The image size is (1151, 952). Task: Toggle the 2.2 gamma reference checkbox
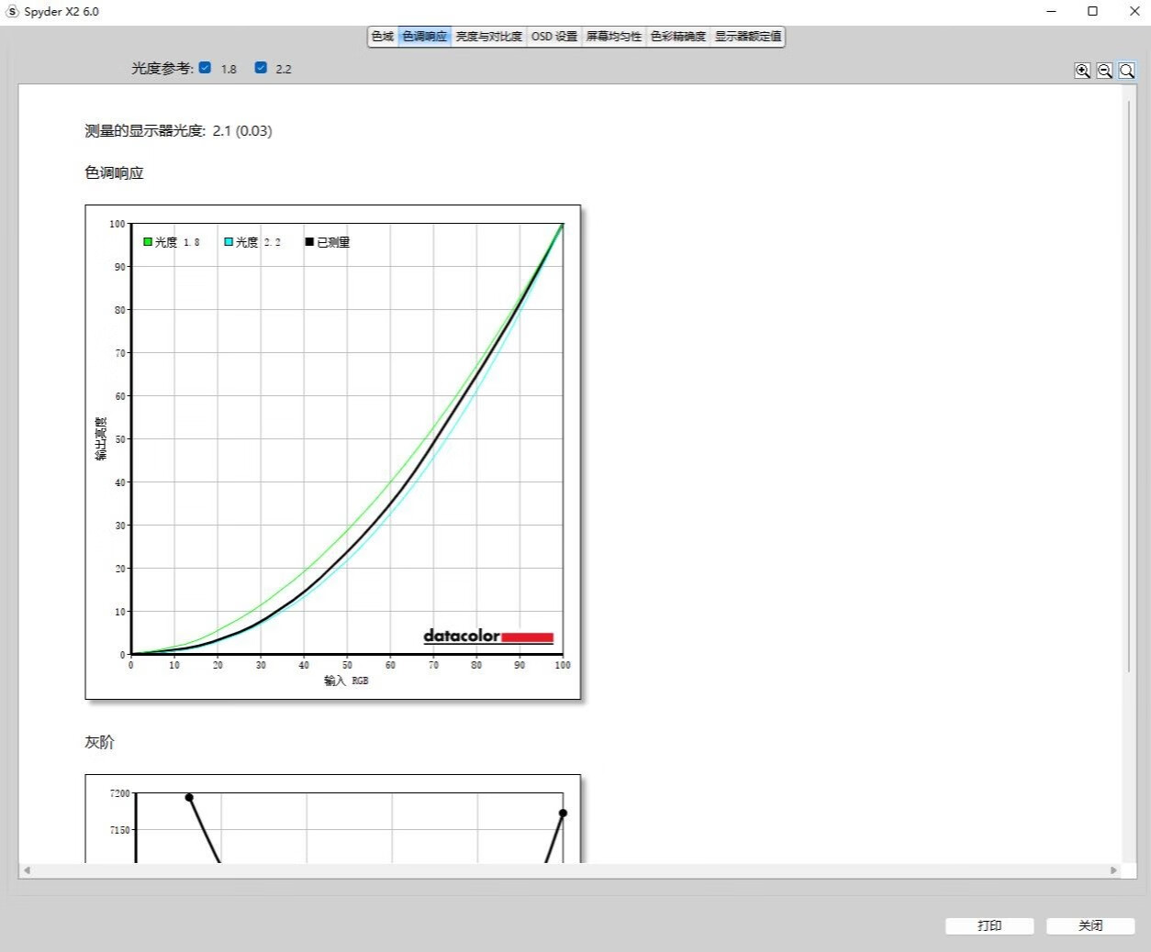click(261, 68)
